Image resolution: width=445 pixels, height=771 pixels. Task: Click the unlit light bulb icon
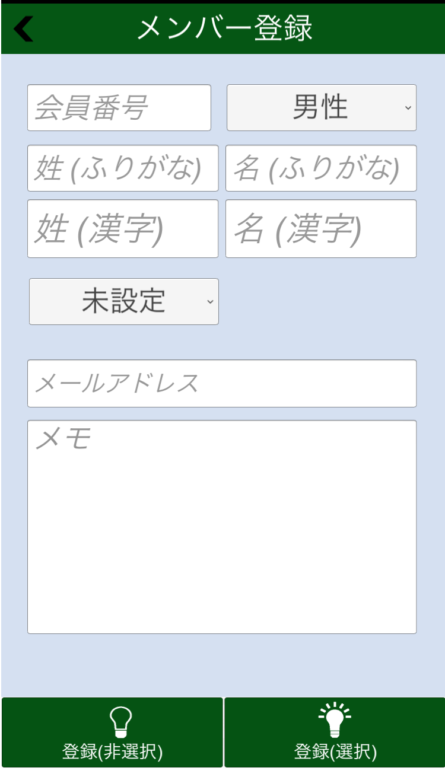[x=120, y=722]
